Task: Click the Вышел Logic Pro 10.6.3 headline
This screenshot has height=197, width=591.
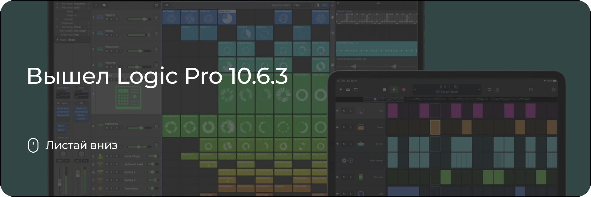Action: (x=157, y=76)
